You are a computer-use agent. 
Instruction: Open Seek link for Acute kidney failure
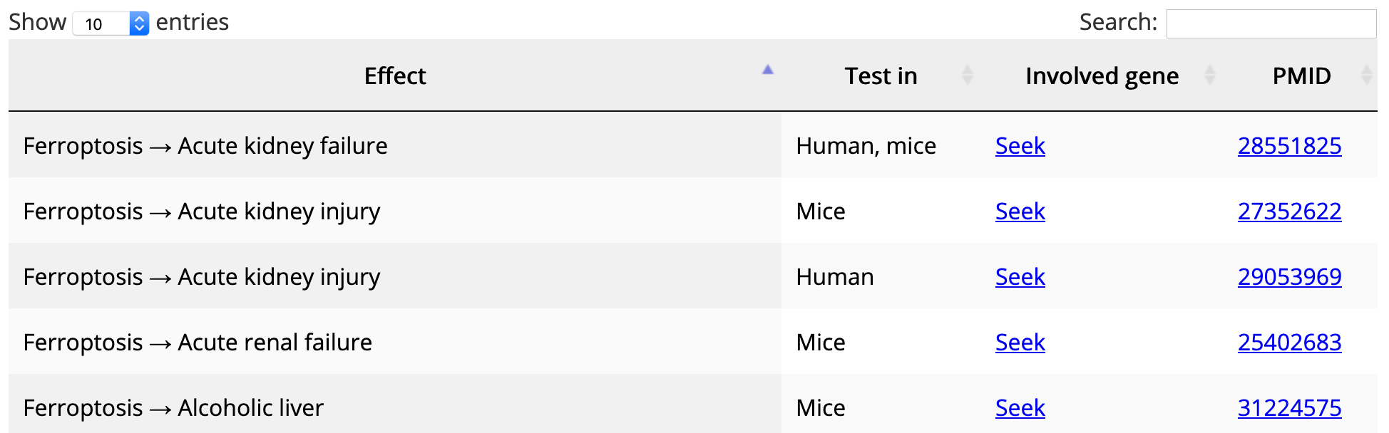click(1020, 145)
